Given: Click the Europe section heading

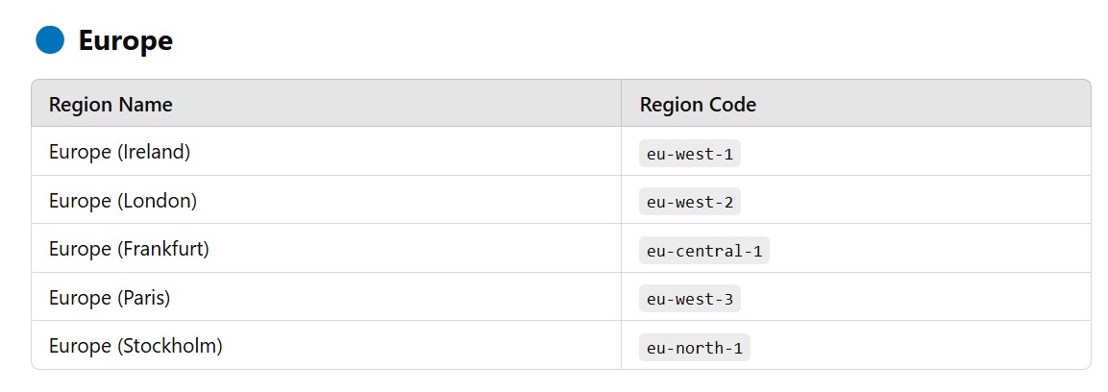Looking at the screenshot, I should 125,40.
